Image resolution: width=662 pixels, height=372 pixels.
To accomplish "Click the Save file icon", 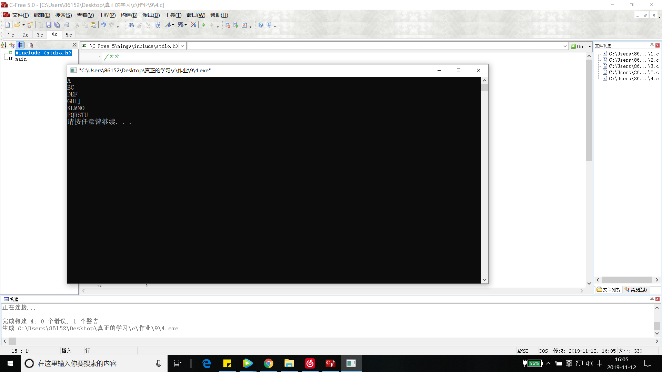I will [x=49, y=25].
